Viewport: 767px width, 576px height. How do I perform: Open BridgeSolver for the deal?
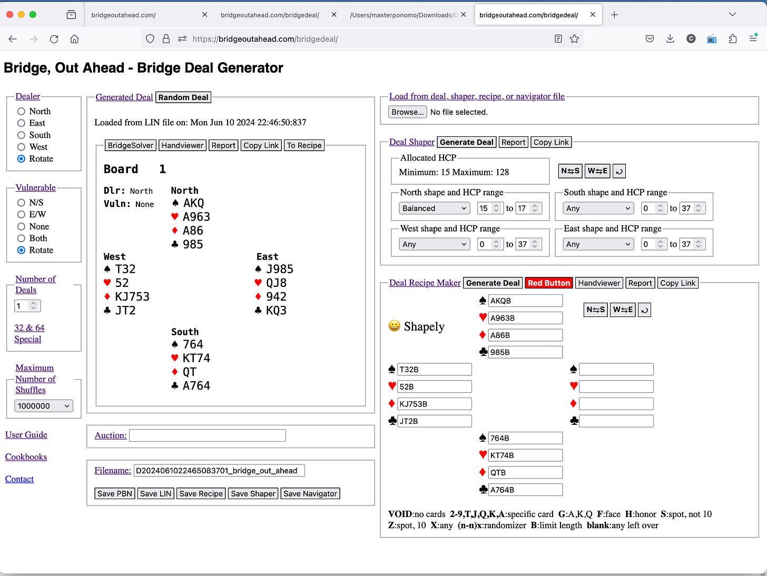131,145
